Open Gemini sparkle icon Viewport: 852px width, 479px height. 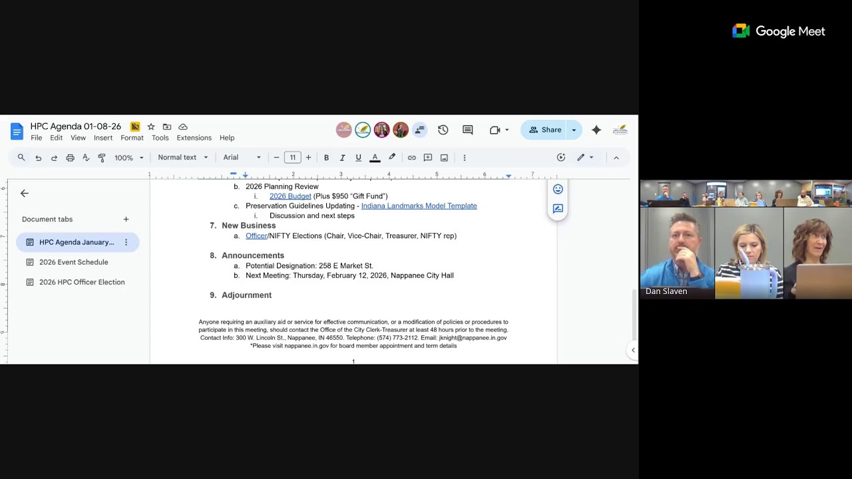pyautogui.click(x=596, y=130)
